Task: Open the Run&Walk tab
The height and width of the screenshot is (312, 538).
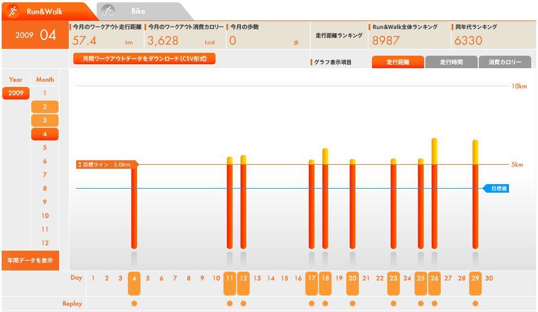Action: point(44,11)
